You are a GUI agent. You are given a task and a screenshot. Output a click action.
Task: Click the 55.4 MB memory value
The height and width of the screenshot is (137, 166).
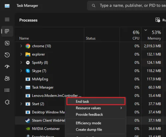pyautogui.click(x=155, y=96)
